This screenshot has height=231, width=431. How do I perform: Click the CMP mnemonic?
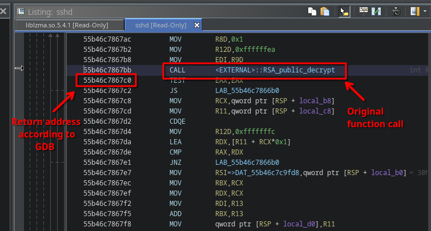pos(175,152)
